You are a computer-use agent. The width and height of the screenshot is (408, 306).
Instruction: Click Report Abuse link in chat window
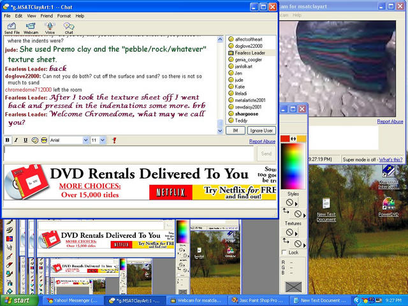pos(262,142)
